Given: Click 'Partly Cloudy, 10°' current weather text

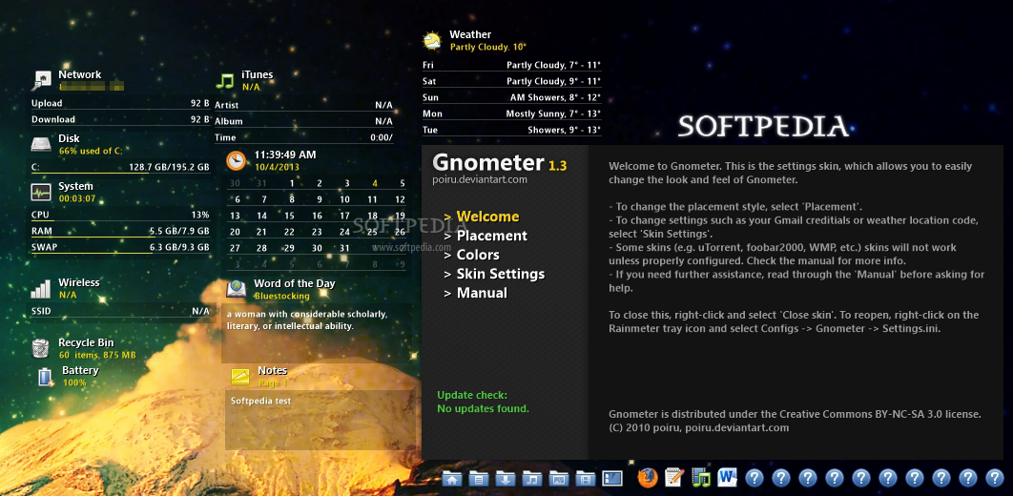Looking at the screenshot, I should click(x=488, y=47).
